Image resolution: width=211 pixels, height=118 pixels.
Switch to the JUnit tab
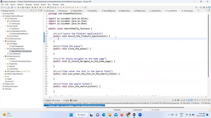click(x=66, y=100)
